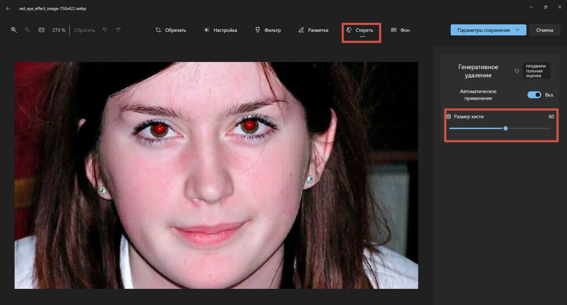Open the Разметка markup tab
The image size is (567, 305).
313,30
